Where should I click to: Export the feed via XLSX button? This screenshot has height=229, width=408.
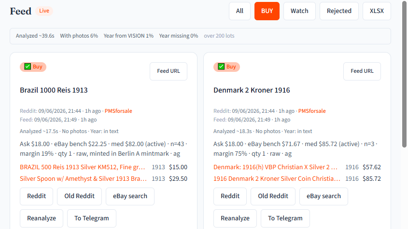[x=377, y=11]
